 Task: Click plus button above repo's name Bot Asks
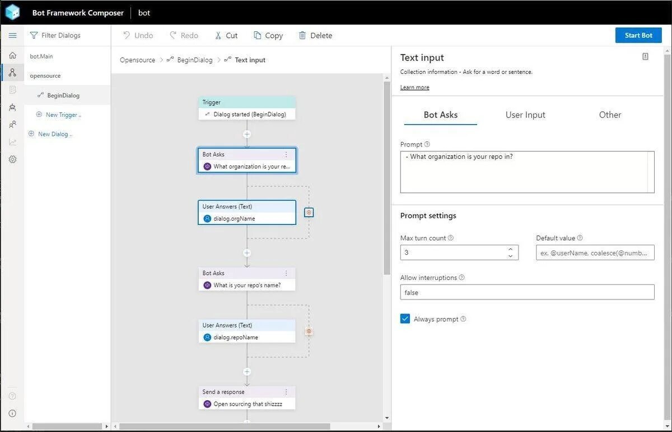click(247, 253)
